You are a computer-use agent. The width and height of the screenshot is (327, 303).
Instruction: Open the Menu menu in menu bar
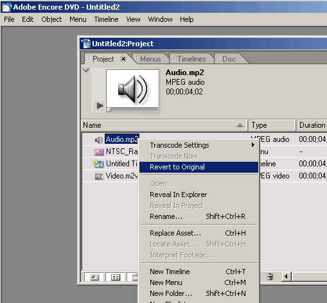coord(78,19)
